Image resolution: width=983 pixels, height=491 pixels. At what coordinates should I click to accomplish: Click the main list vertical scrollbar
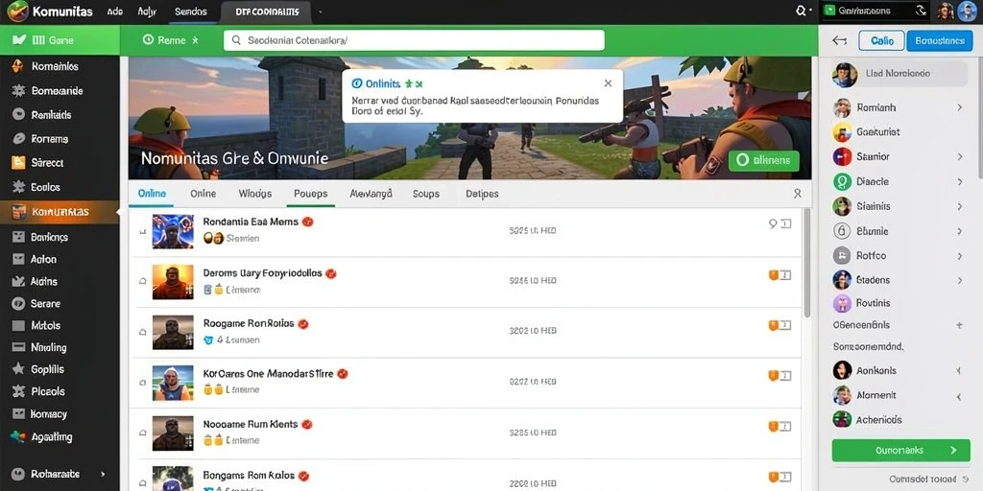[x=807, y=263]
